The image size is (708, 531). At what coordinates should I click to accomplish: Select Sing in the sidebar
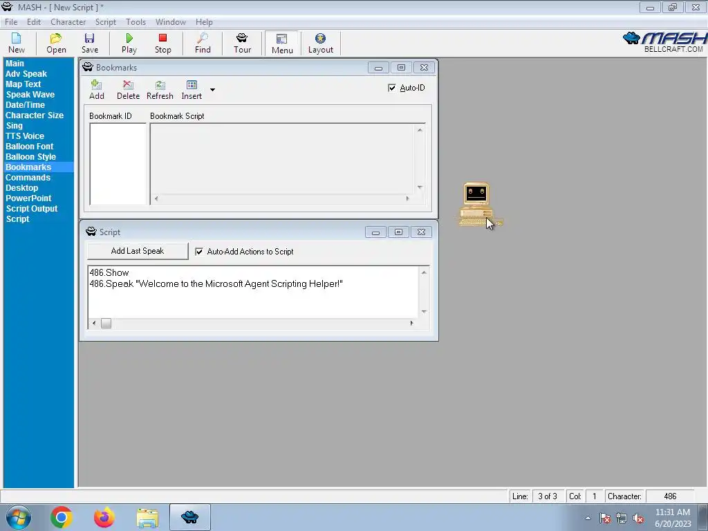click(14, 126)
